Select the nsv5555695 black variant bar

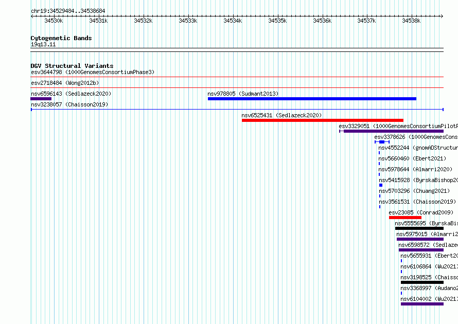419,228
